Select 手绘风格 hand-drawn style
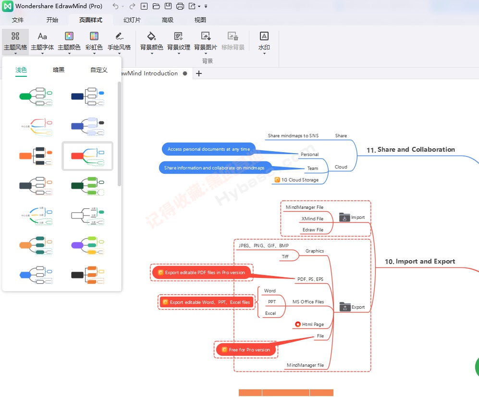 [x=119, y=41]
